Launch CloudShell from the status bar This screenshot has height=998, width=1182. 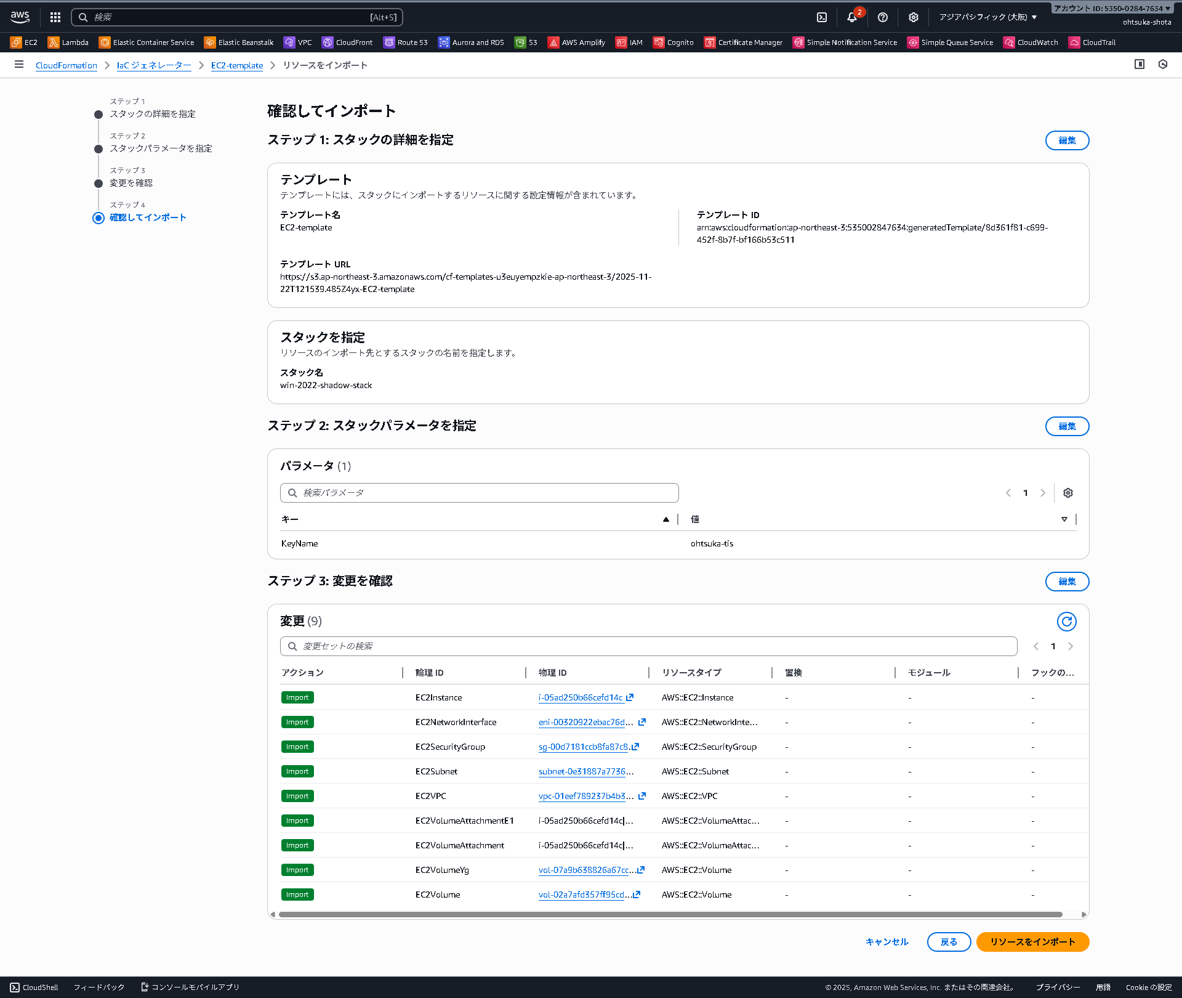(x=33, y=986)
